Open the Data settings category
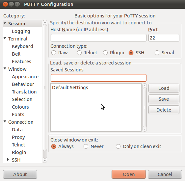The width and height of the screenshot is (185, 181). (17, 130)
